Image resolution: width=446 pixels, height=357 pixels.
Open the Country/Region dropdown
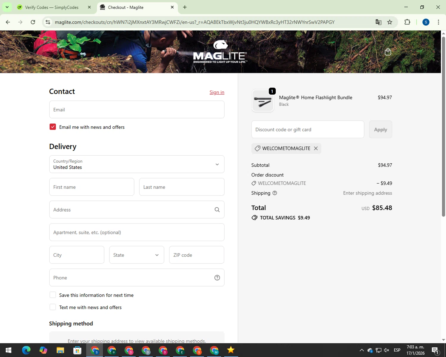(137, 164)
